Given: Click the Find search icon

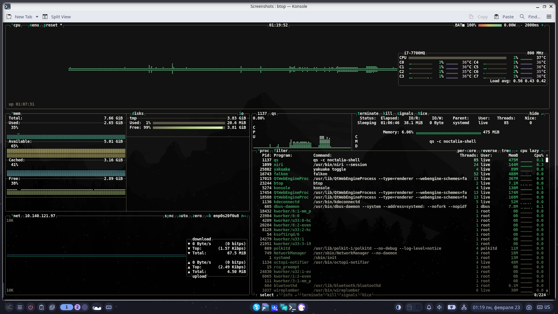Looking at the screenshot, I should pos(522,17).
